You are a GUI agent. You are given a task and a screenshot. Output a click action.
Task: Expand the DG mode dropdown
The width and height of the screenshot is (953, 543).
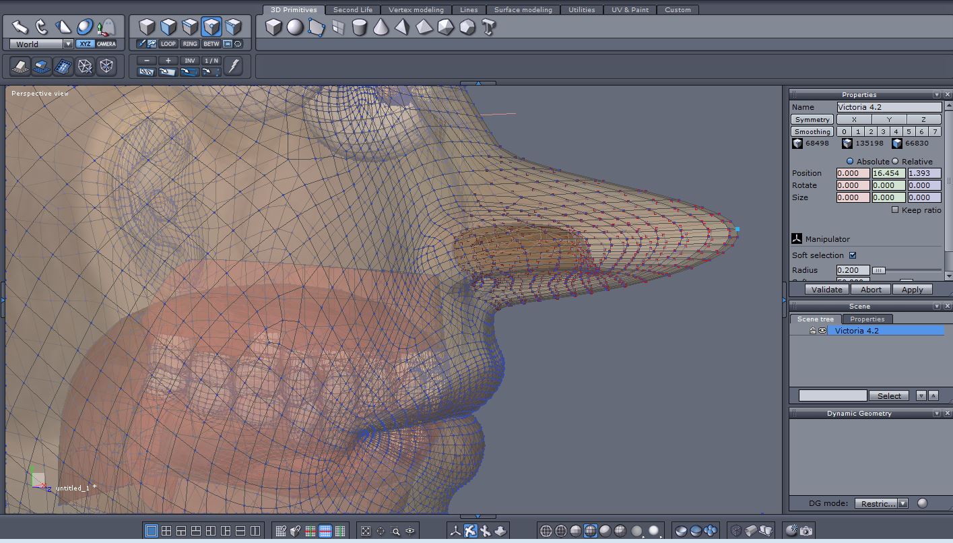(x=902, y=503)
